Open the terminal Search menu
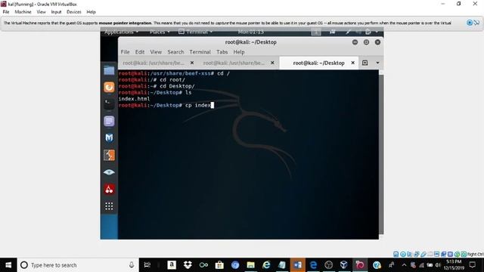This screenshot has width=484, height=272. [175, 52]
